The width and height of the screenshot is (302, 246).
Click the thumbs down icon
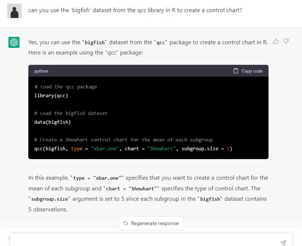(x=286, y=41)
